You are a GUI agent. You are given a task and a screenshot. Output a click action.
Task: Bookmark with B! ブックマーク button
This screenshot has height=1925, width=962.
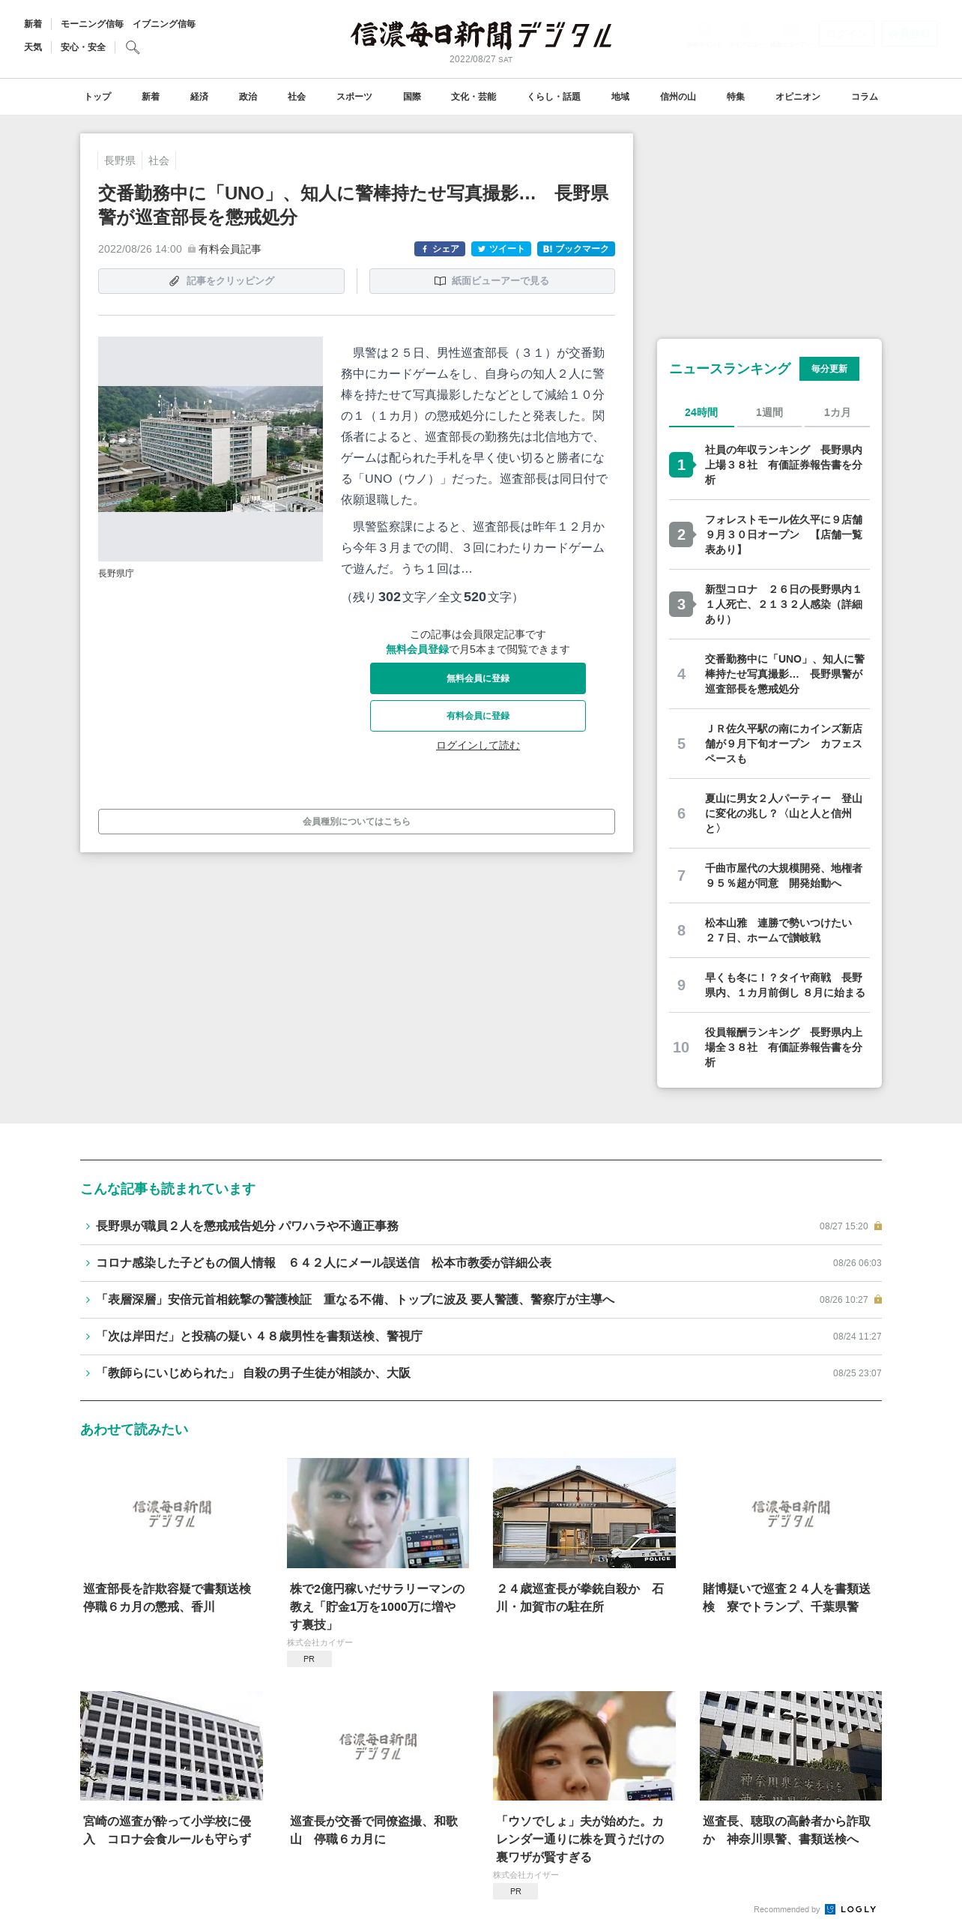coord(576,249)
